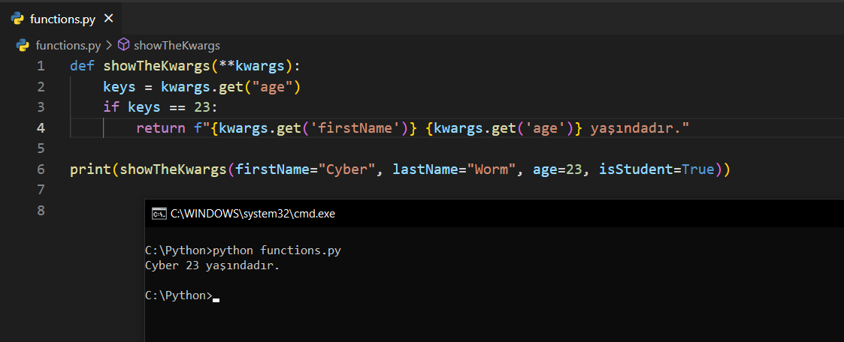Screen dimensions: 844x342
Task: Select the functions.py tab
Action: [x=62, y=17]
